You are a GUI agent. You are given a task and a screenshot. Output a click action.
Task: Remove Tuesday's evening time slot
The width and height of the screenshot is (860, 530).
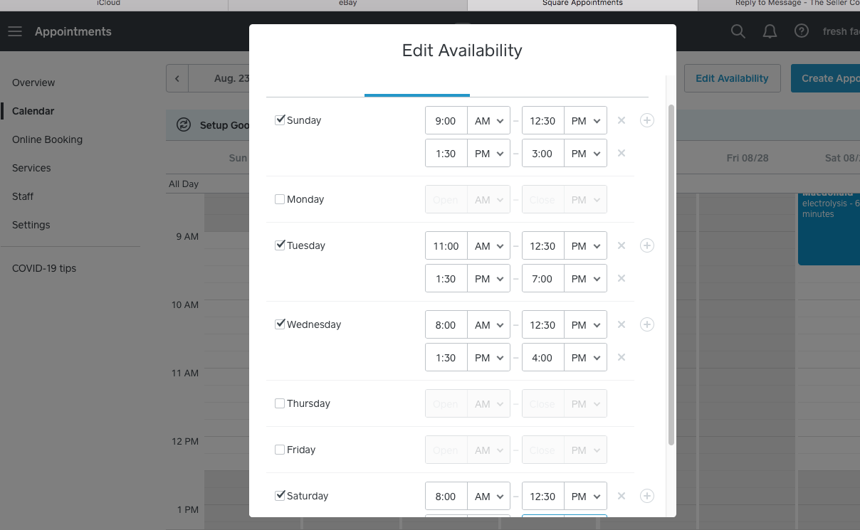pyautogui.click(x=621, y=278)
